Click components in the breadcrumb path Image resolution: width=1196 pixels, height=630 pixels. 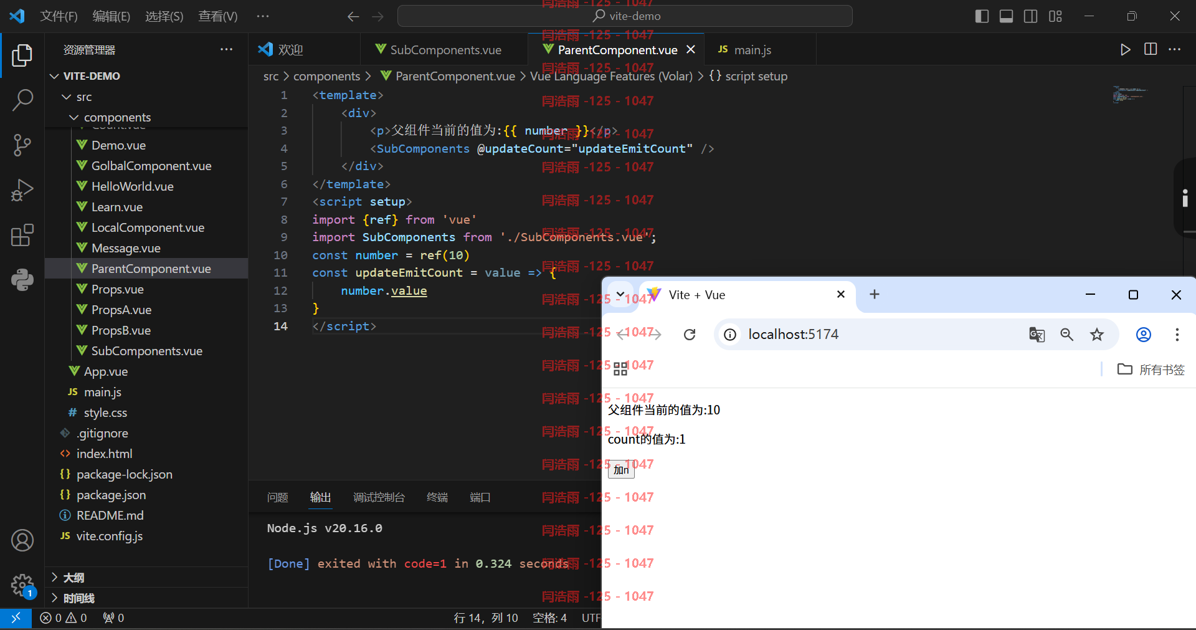(x=326, y=76)
